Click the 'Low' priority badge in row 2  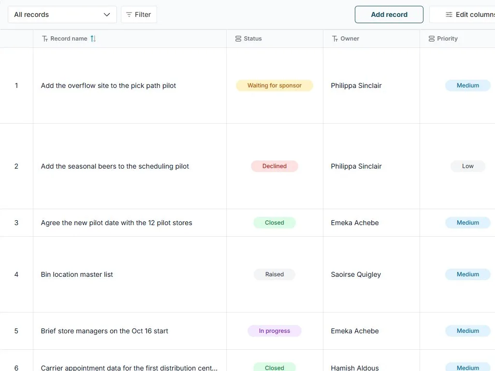[x=468, y=166]
